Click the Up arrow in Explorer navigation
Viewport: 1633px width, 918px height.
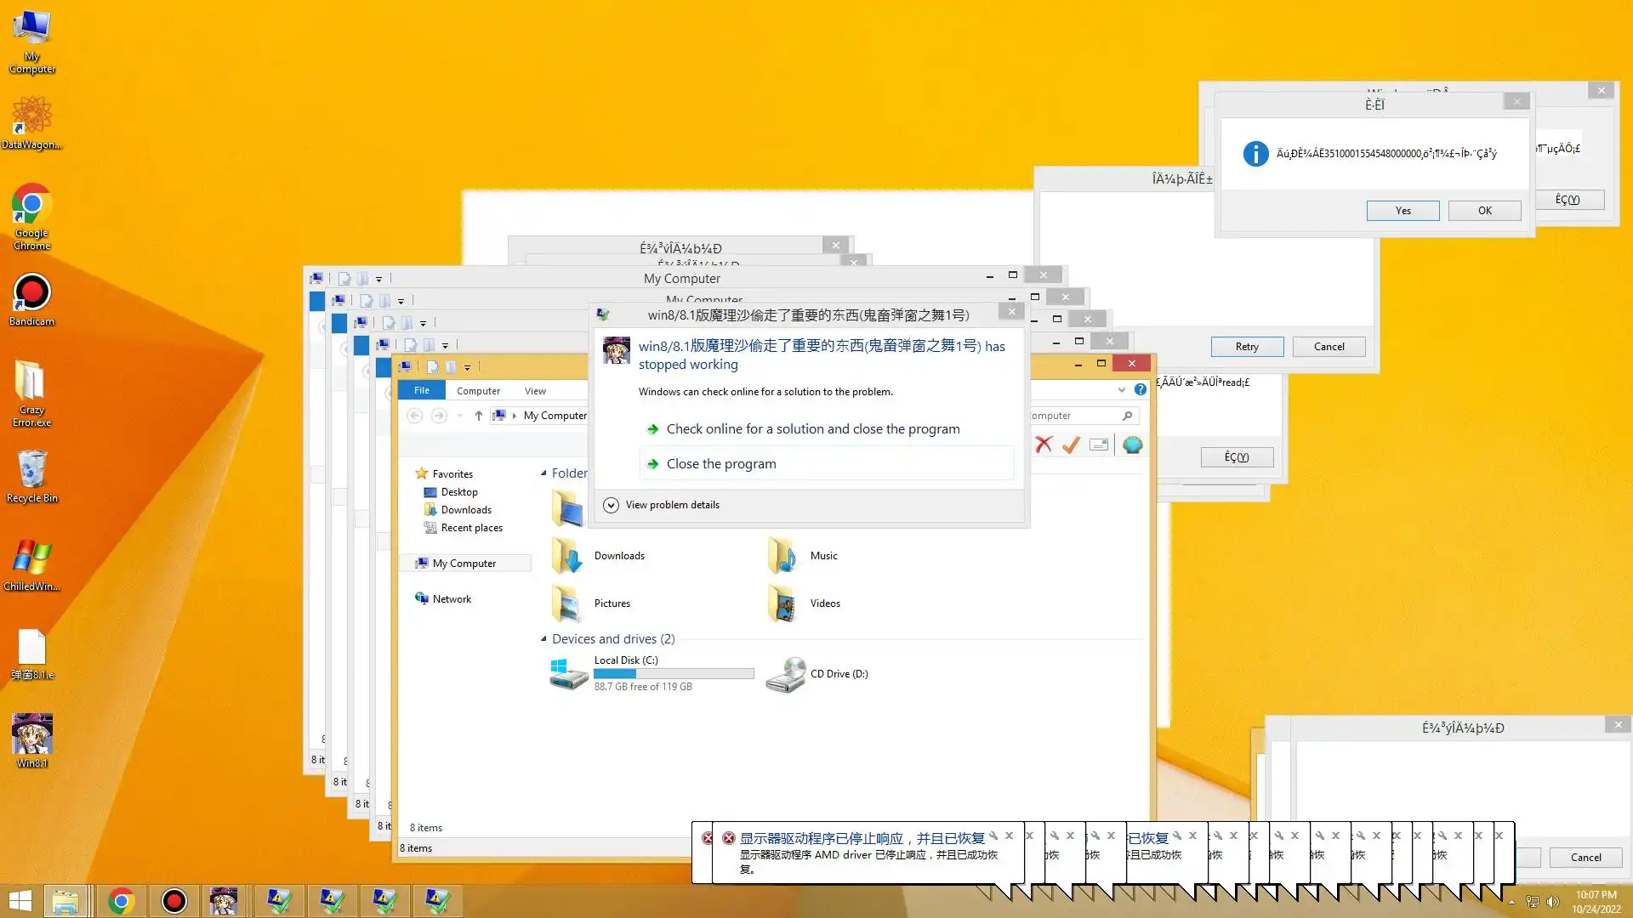click(478, 416)
